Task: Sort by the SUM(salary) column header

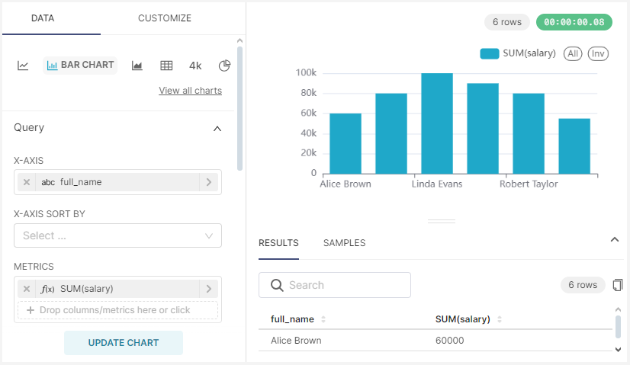Action: (x=462, y=319)
